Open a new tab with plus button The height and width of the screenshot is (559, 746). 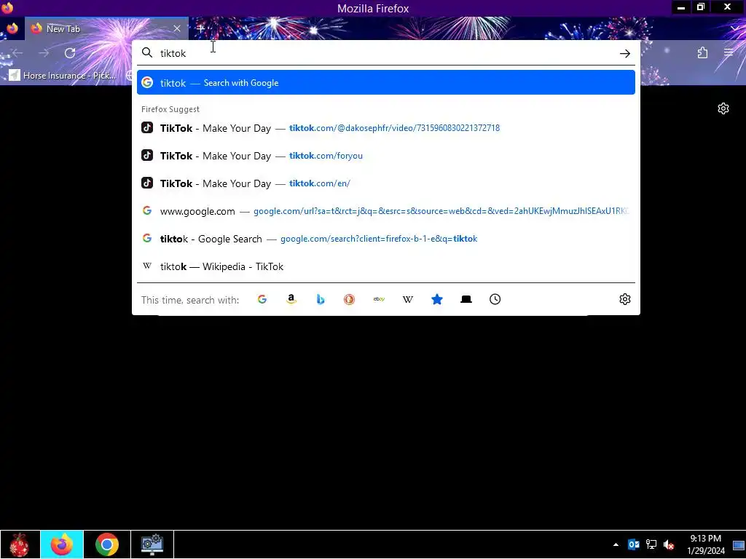point(200,28)
